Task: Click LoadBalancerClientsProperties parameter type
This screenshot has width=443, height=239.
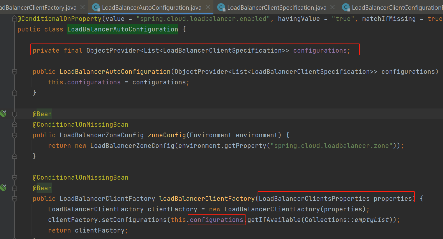Action: (x=314, y=199)
